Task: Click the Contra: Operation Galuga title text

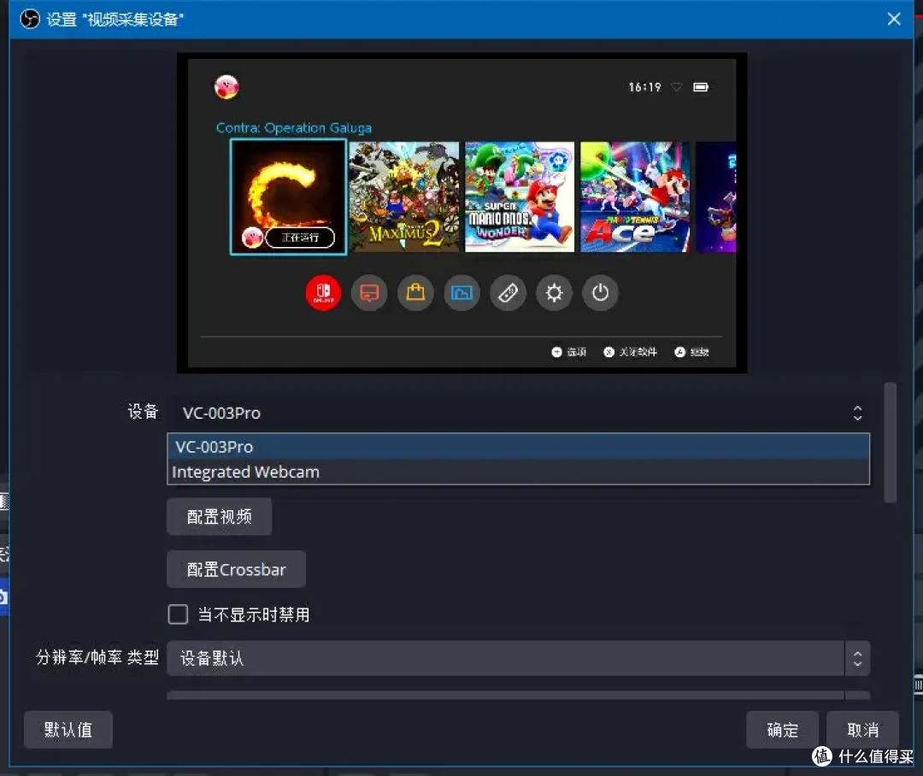Action: point(294,127)
